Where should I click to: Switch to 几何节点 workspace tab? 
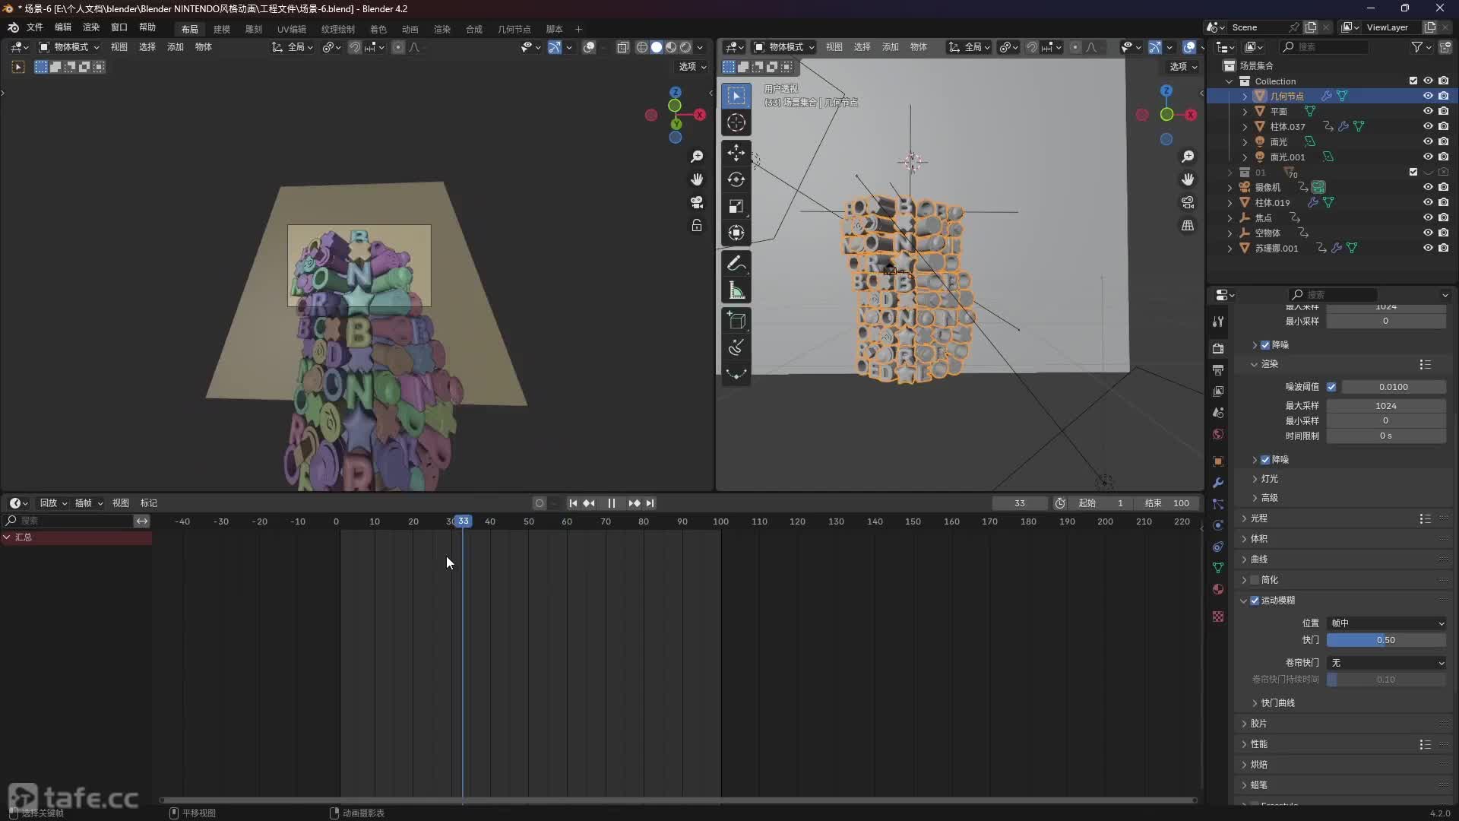tap(514, 29)
